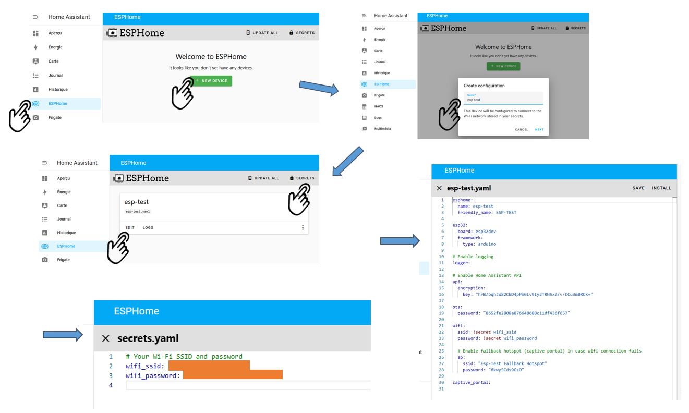689x413 pixels.
Task: Open Journal in Create configuration view sidebar
Action: [380, 62]
